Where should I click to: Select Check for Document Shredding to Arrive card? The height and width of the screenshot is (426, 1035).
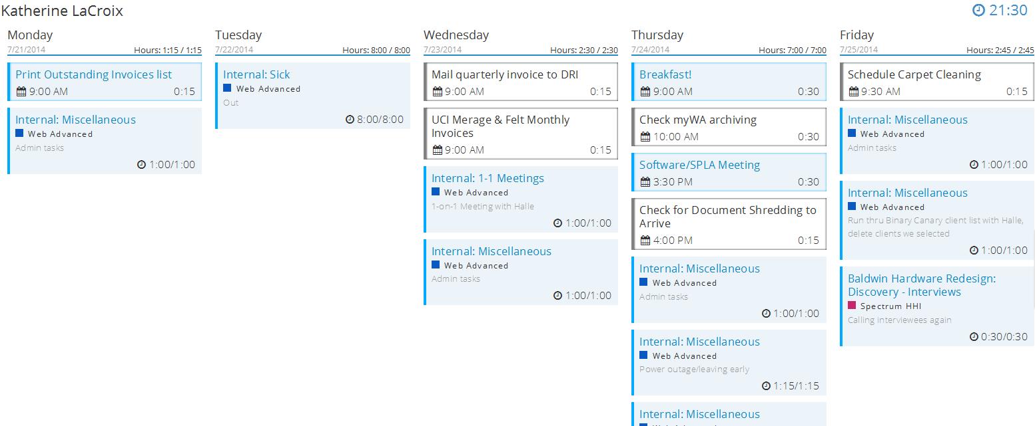727,217
